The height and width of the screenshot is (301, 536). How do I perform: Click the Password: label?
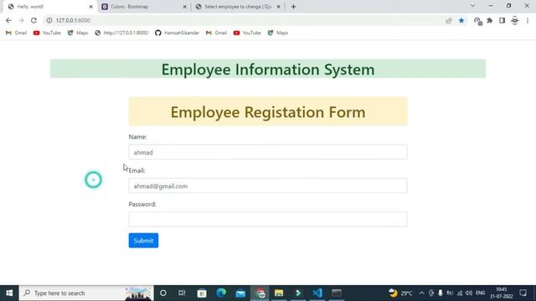coord(142,204)
